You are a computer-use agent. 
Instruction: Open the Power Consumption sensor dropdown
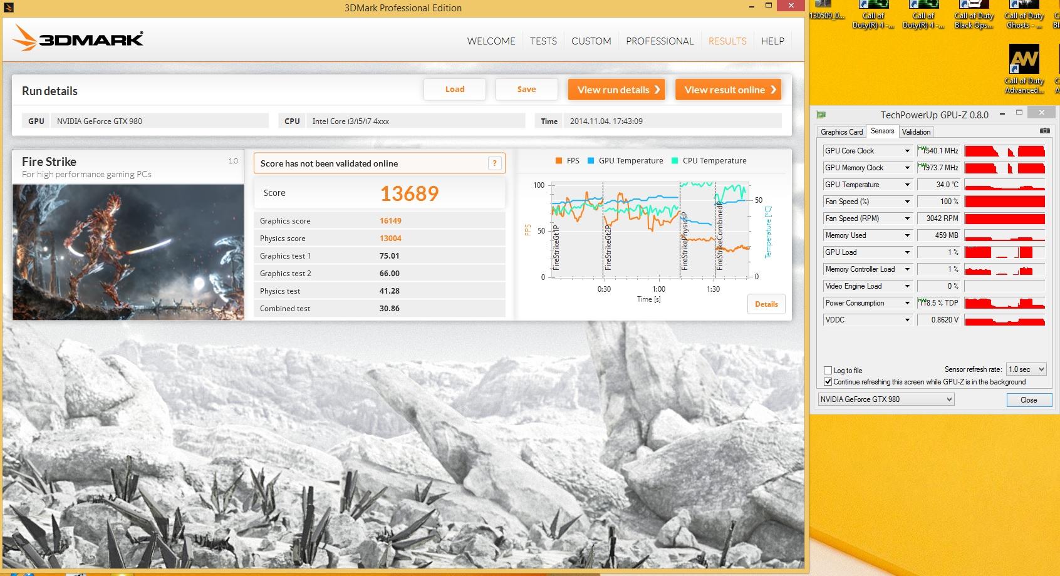tap(907, 303)
